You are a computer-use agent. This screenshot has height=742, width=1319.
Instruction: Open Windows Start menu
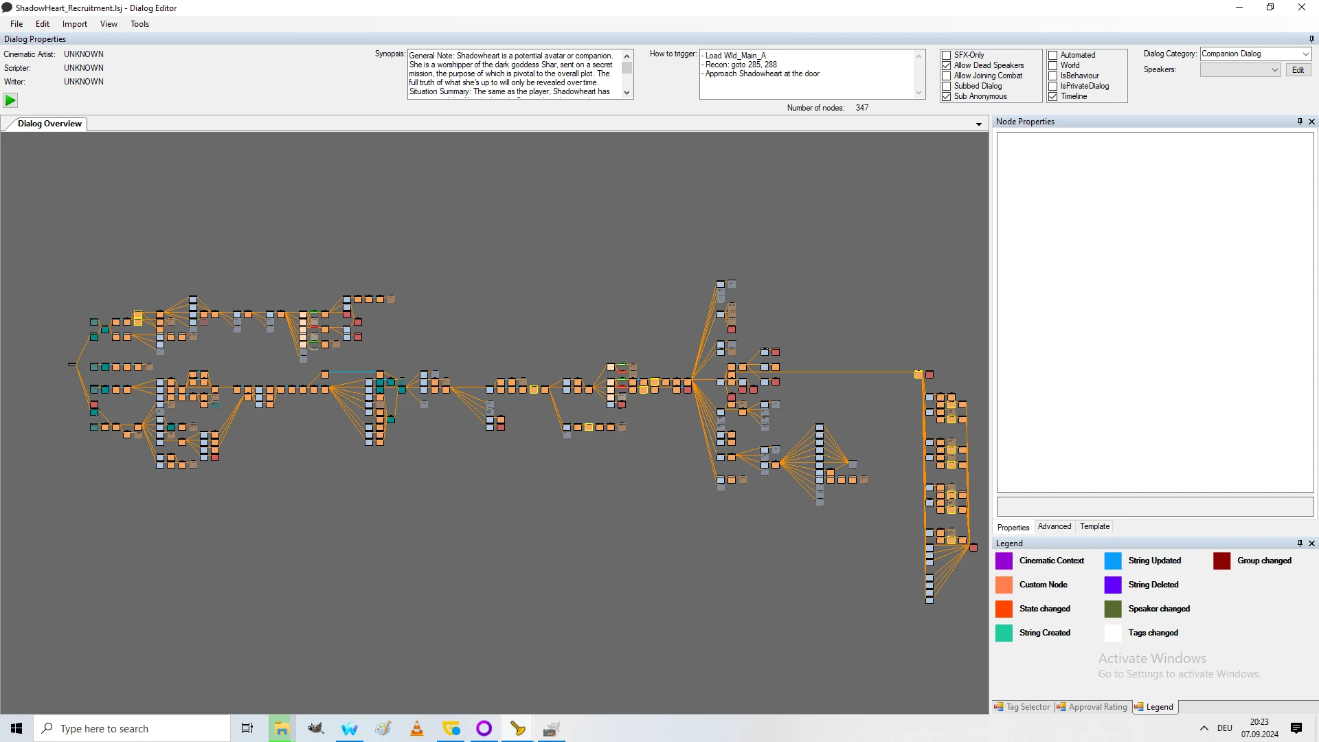tap(16, 728)
